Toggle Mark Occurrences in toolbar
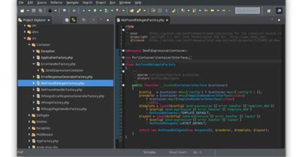 coord(153,11)
